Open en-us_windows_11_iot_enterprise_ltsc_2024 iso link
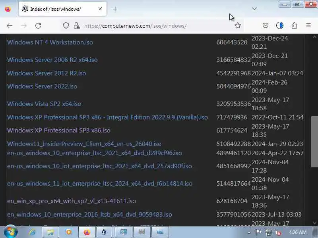This screenshot has height=238, width=318. (100, 183)
